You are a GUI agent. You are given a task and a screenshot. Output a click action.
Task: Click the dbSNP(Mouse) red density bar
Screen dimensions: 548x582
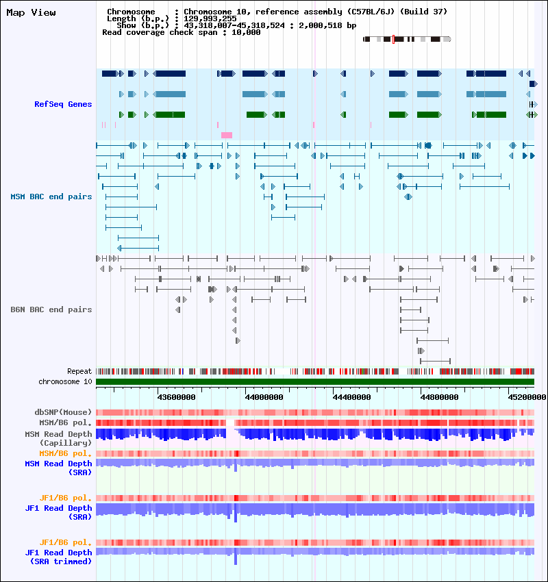coord(315,412)
